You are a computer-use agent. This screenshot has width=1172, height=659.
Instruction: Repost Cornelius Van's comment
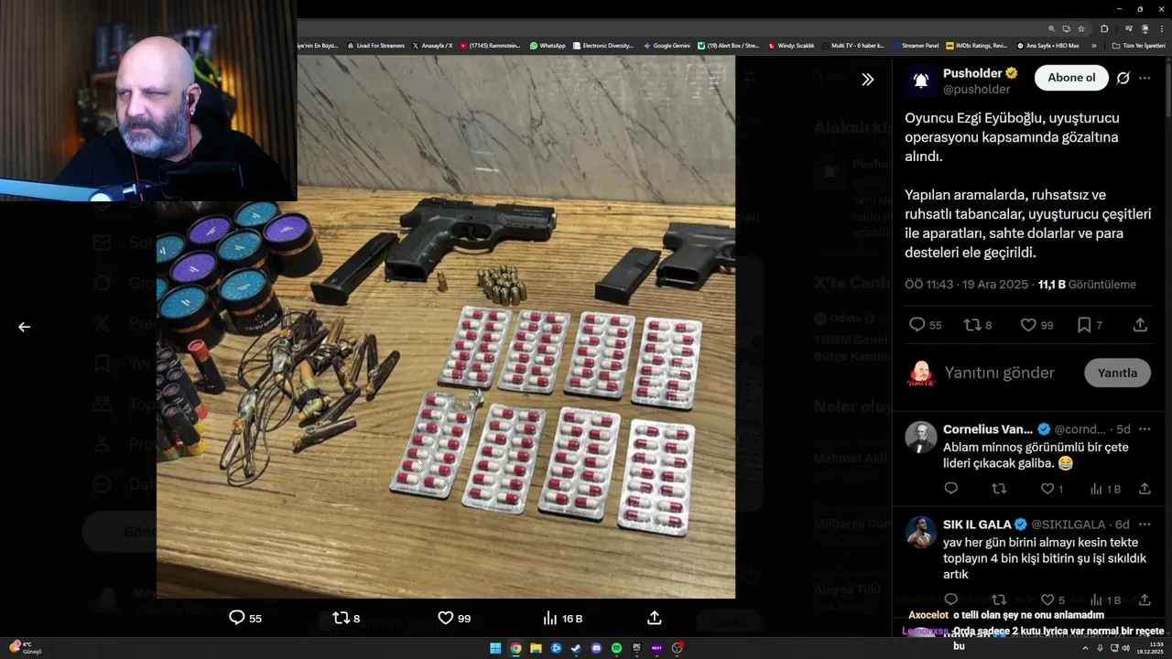(x=999, y=489)
